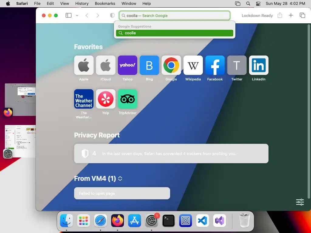Open the View menu
Image resolution: width=311 pixels, height=233 pixels.
click(x=64, y=4)
